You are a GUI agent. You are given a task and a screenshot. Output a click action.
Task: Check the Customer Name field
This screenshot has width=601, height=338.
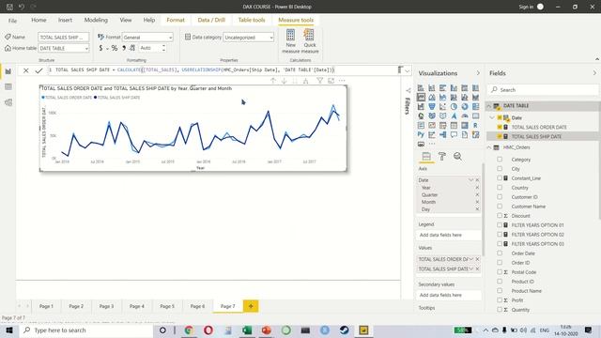[x=500, y=207]
